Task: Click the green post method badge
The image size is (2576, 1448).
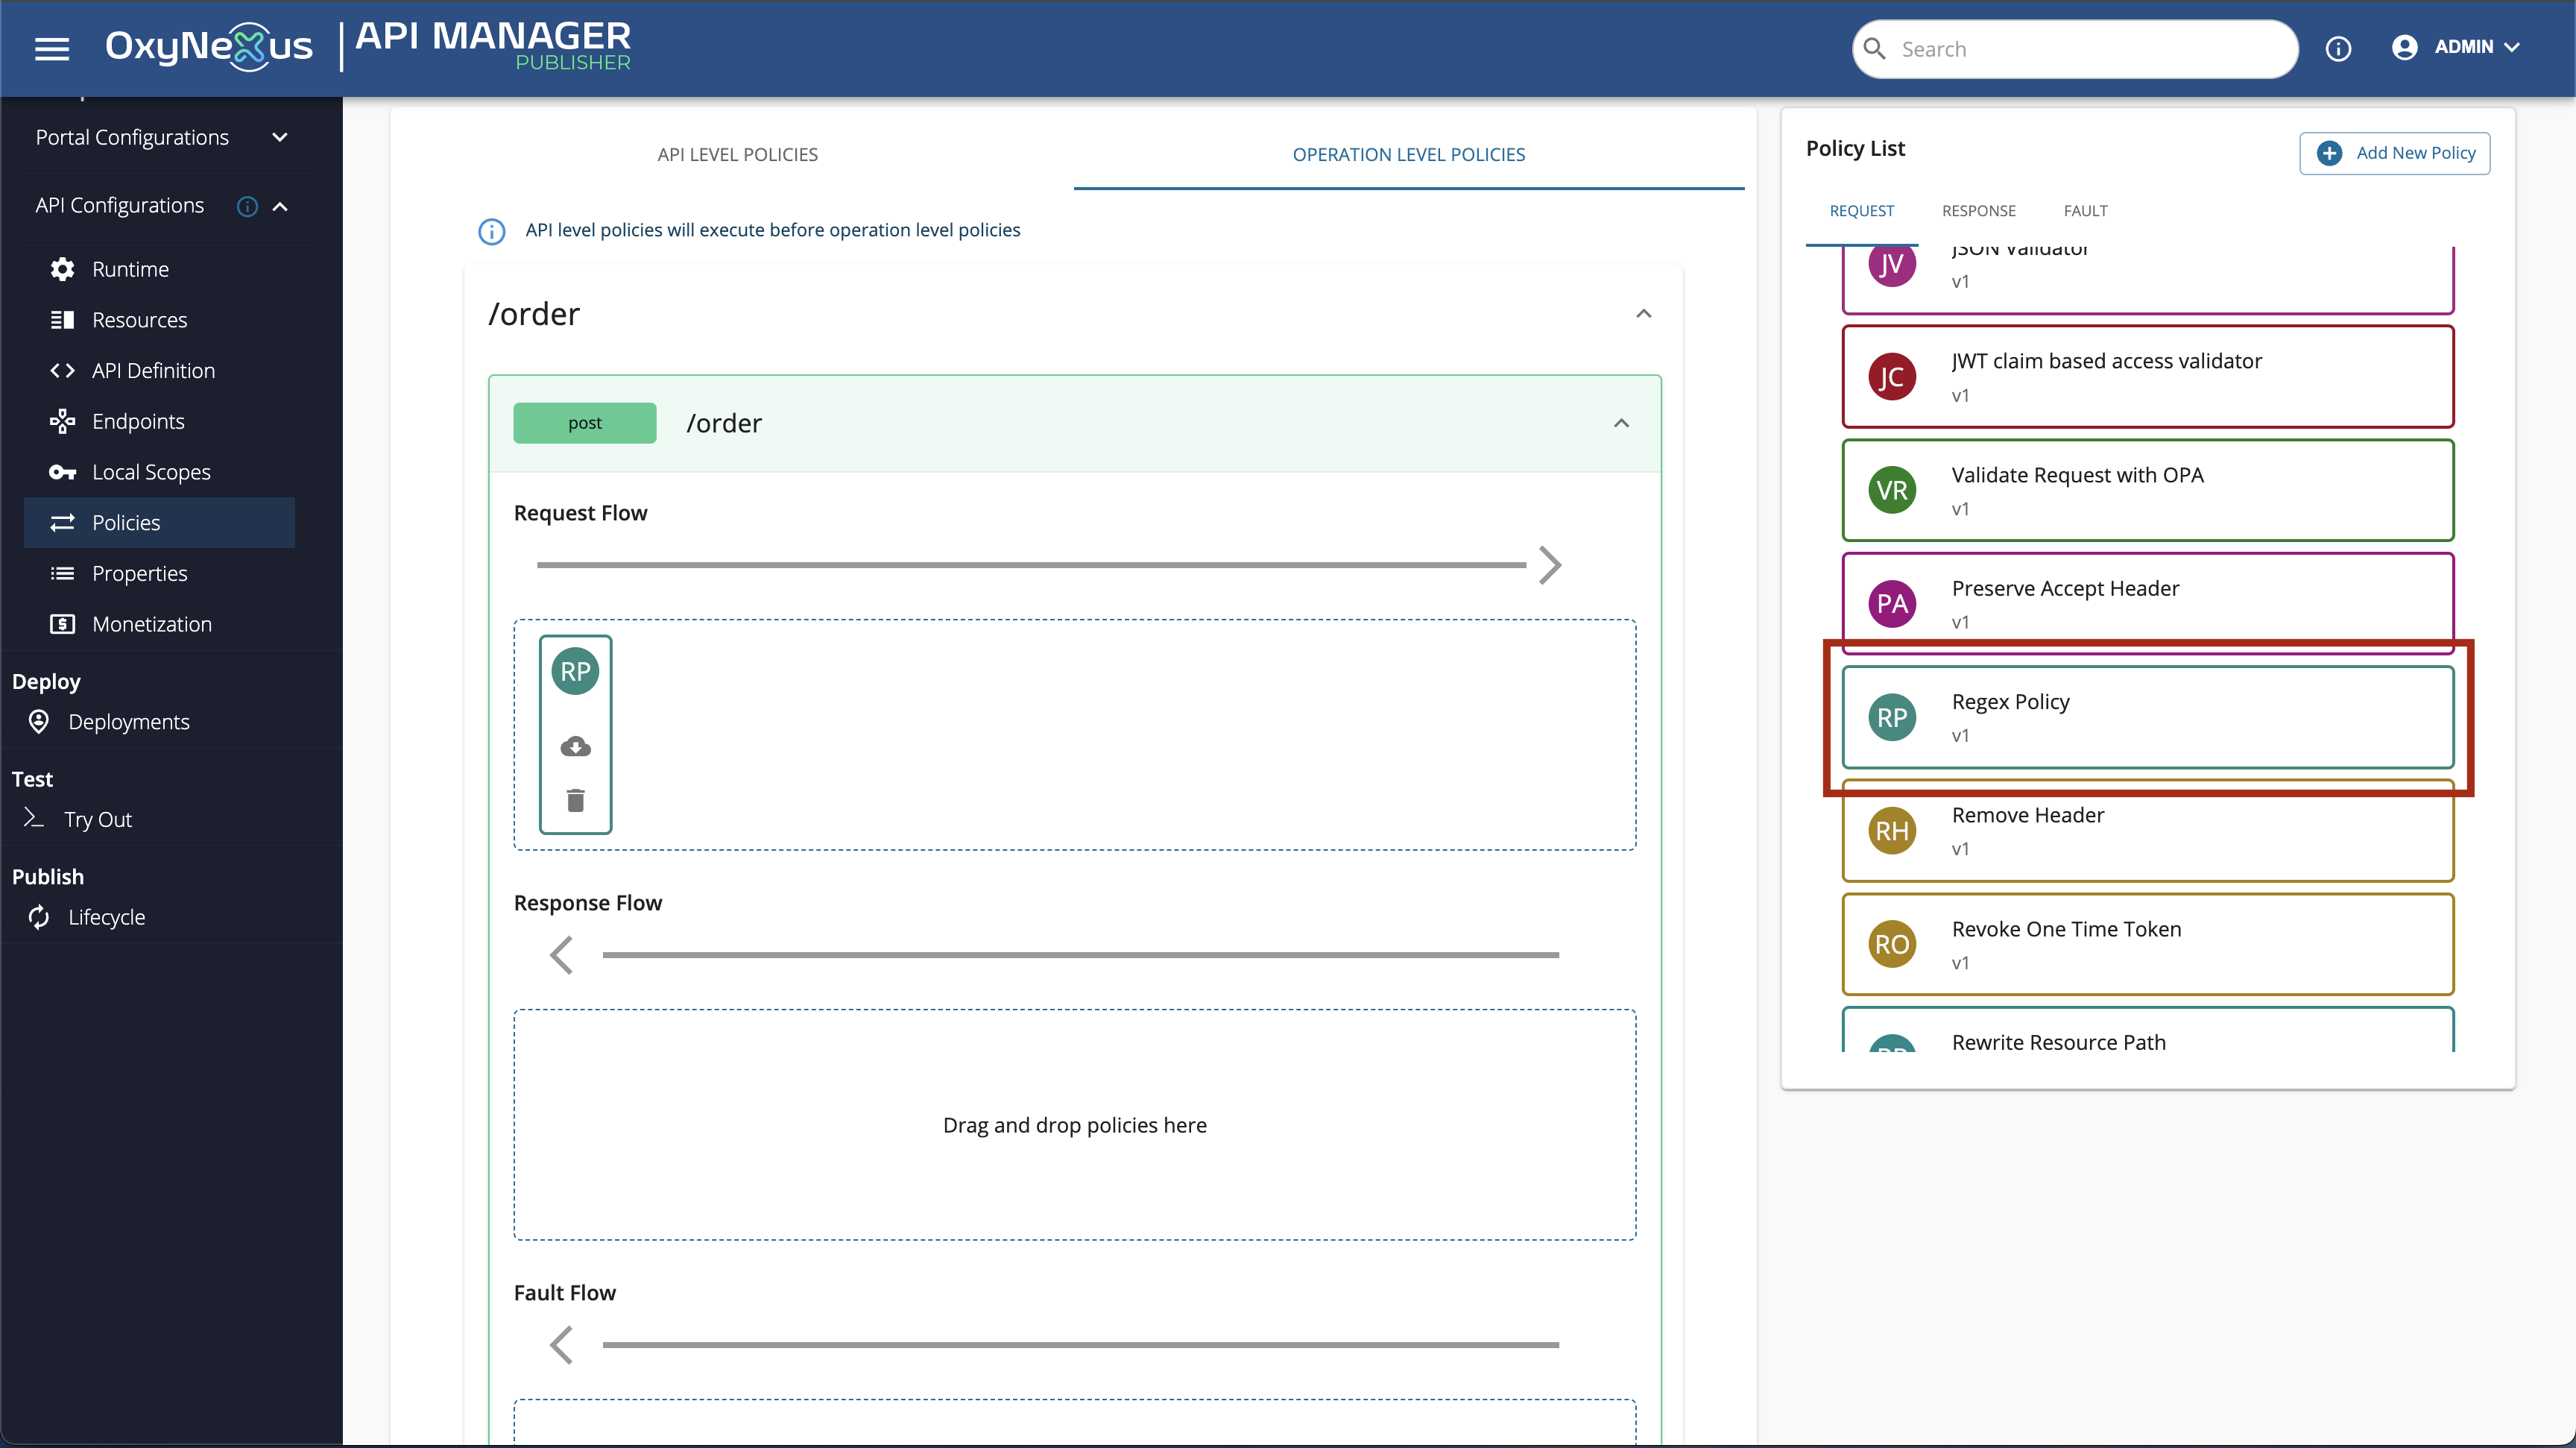Action: 584,423
